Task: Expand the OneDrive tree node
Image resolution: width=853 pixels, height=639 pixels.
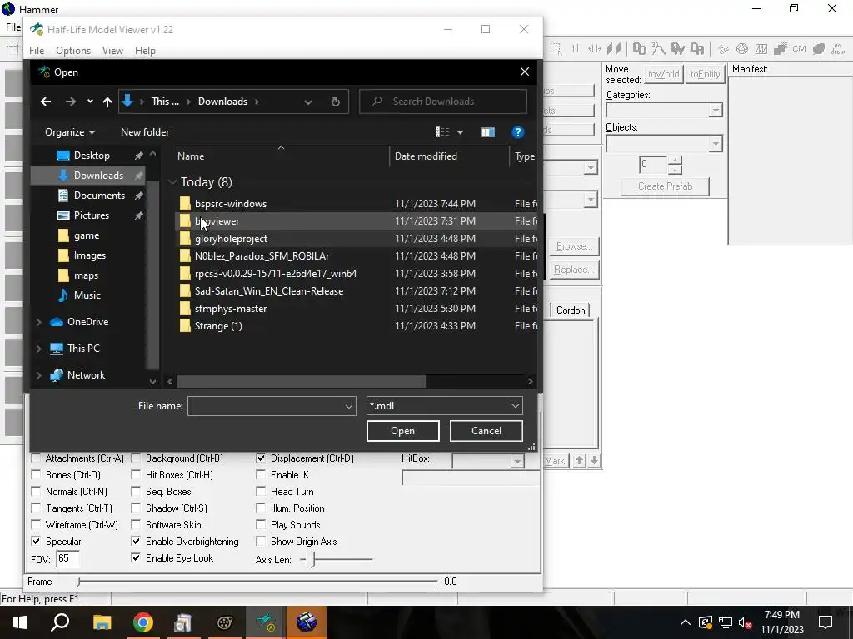Action: 38,322
